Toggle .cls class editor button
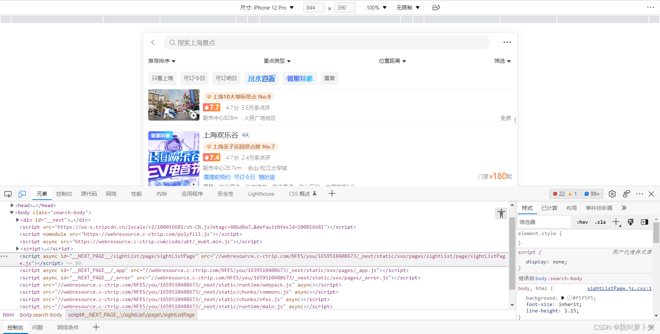660x334 pixels. tap(600, 222)
